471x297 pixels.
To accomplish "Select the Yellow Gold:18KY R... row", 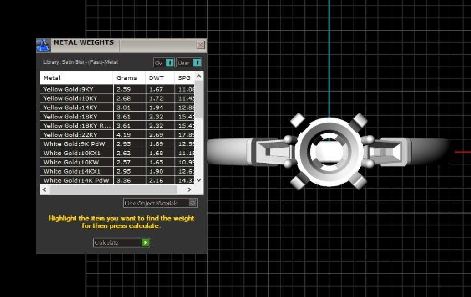I will click(117, 126).
